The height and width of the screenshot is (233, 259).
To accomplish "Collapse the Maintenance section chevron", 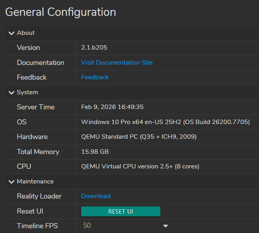I will 11,181.
